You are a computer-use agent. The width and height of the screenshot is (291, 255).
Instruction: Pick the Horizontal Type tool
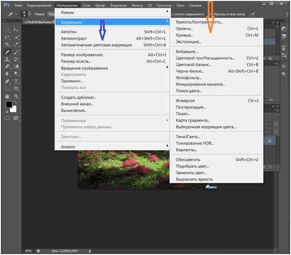tap(16, 81)
